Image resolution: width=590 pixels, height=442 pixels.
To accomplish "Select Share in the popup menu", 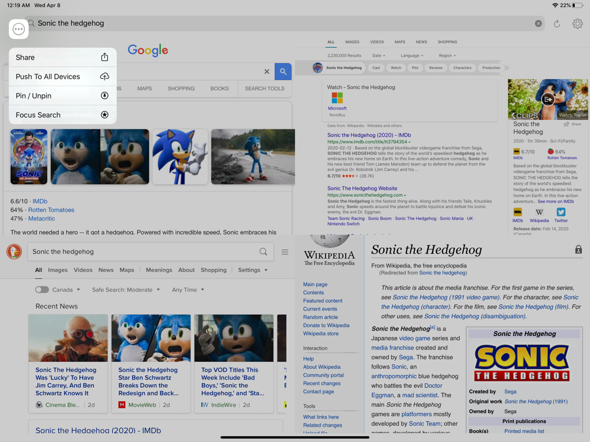I will point(63,57).
